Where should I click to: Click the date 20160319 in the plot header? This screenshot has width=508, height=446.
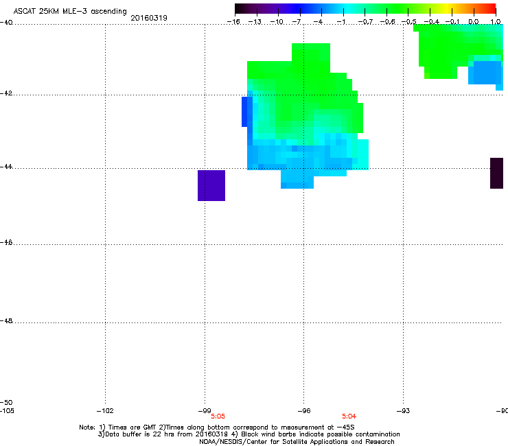click(x=149, y=18)
